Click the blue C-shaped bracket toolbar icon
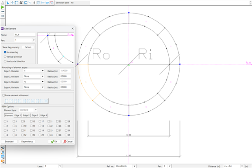The image size is (252, 168). pos(25,3)
